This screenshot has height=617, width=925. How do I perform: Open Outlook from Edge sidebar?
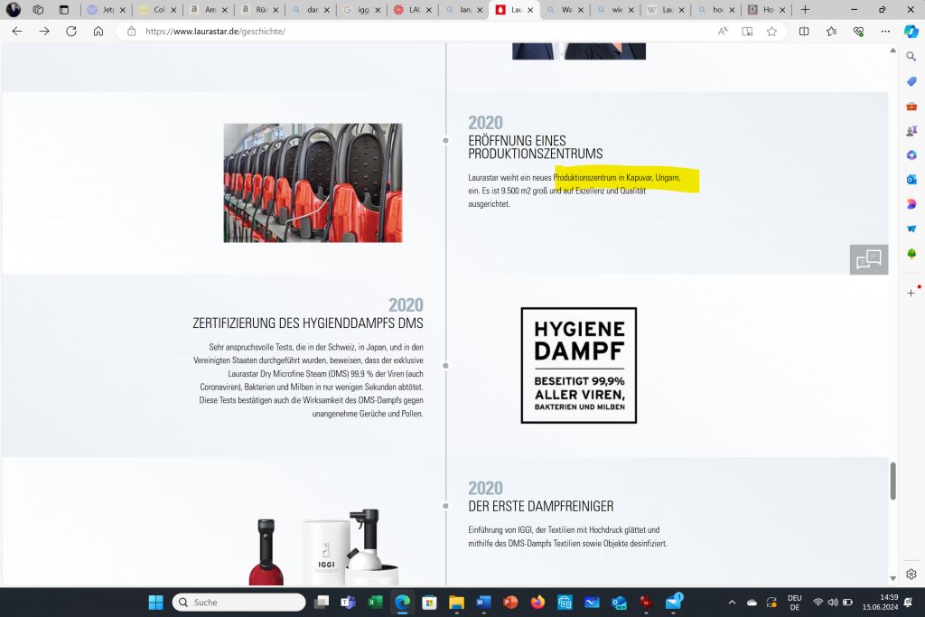[x=911, y=180]
